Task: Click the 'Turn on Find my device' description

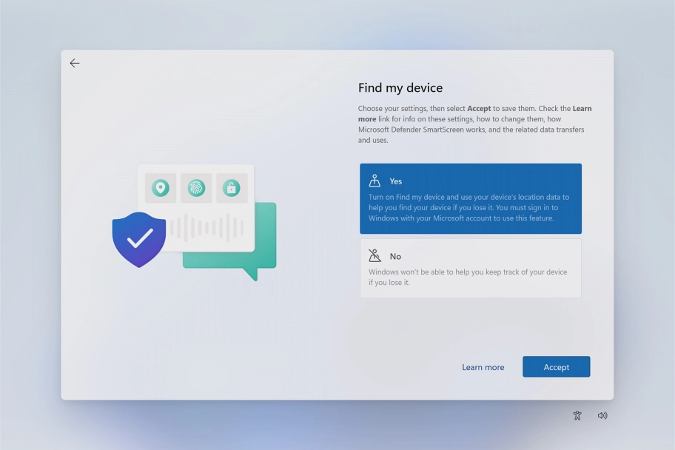Action: pyautogui.click(x=469, y=208)
